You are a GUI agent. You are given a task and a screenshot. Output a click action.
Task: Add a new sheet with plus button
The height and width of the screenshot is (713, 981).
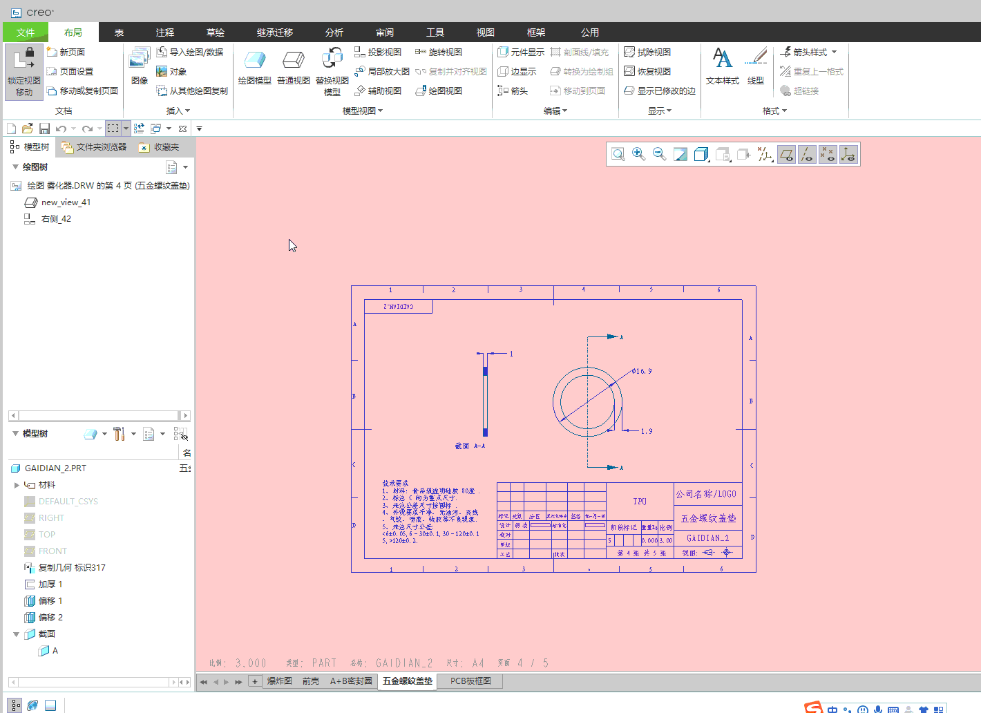pyautogui.click(x=254, y=681)
